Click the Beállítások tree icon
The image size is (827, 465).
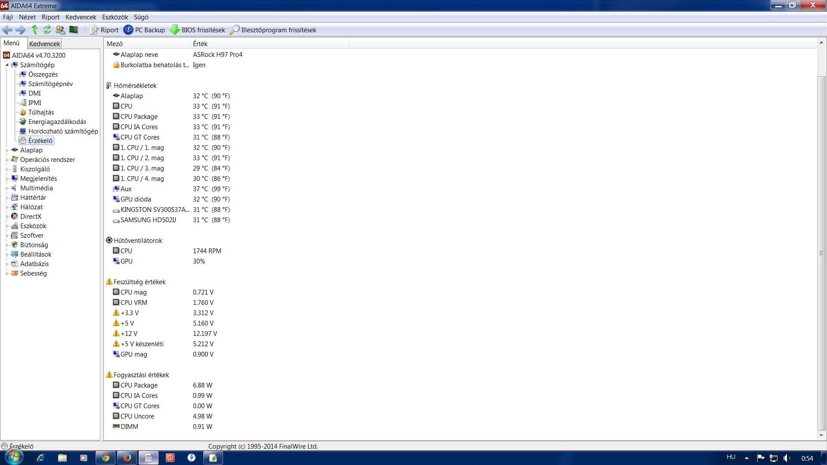pos(15,254)
